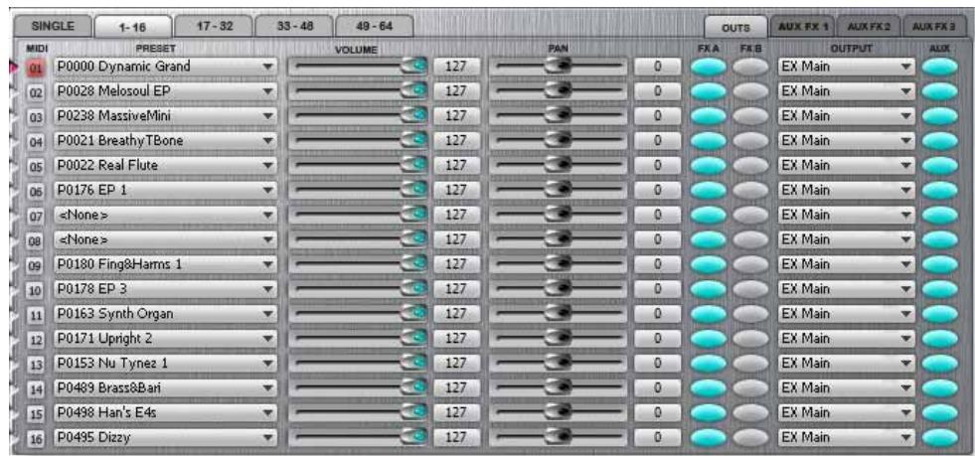This screenshot has width=975, height=456.
Task: Toggle AUX send for Melosoul EP row
Action: [939, 92]
